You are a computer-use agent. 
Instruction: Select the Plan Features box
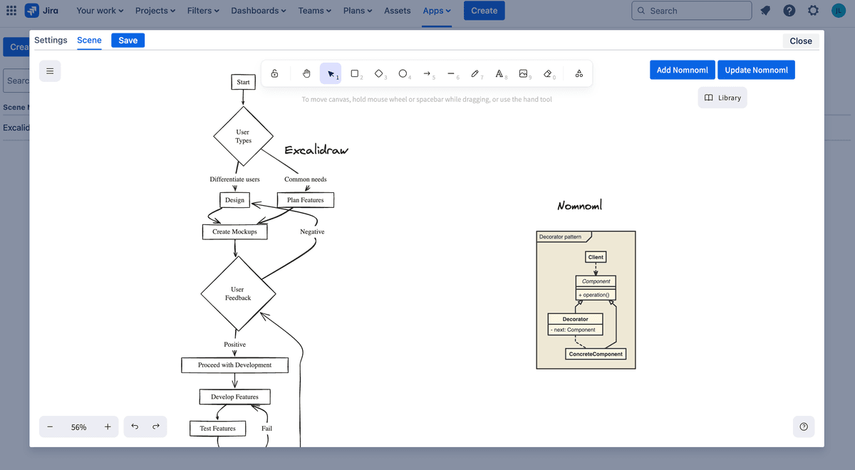coord(306,200)
